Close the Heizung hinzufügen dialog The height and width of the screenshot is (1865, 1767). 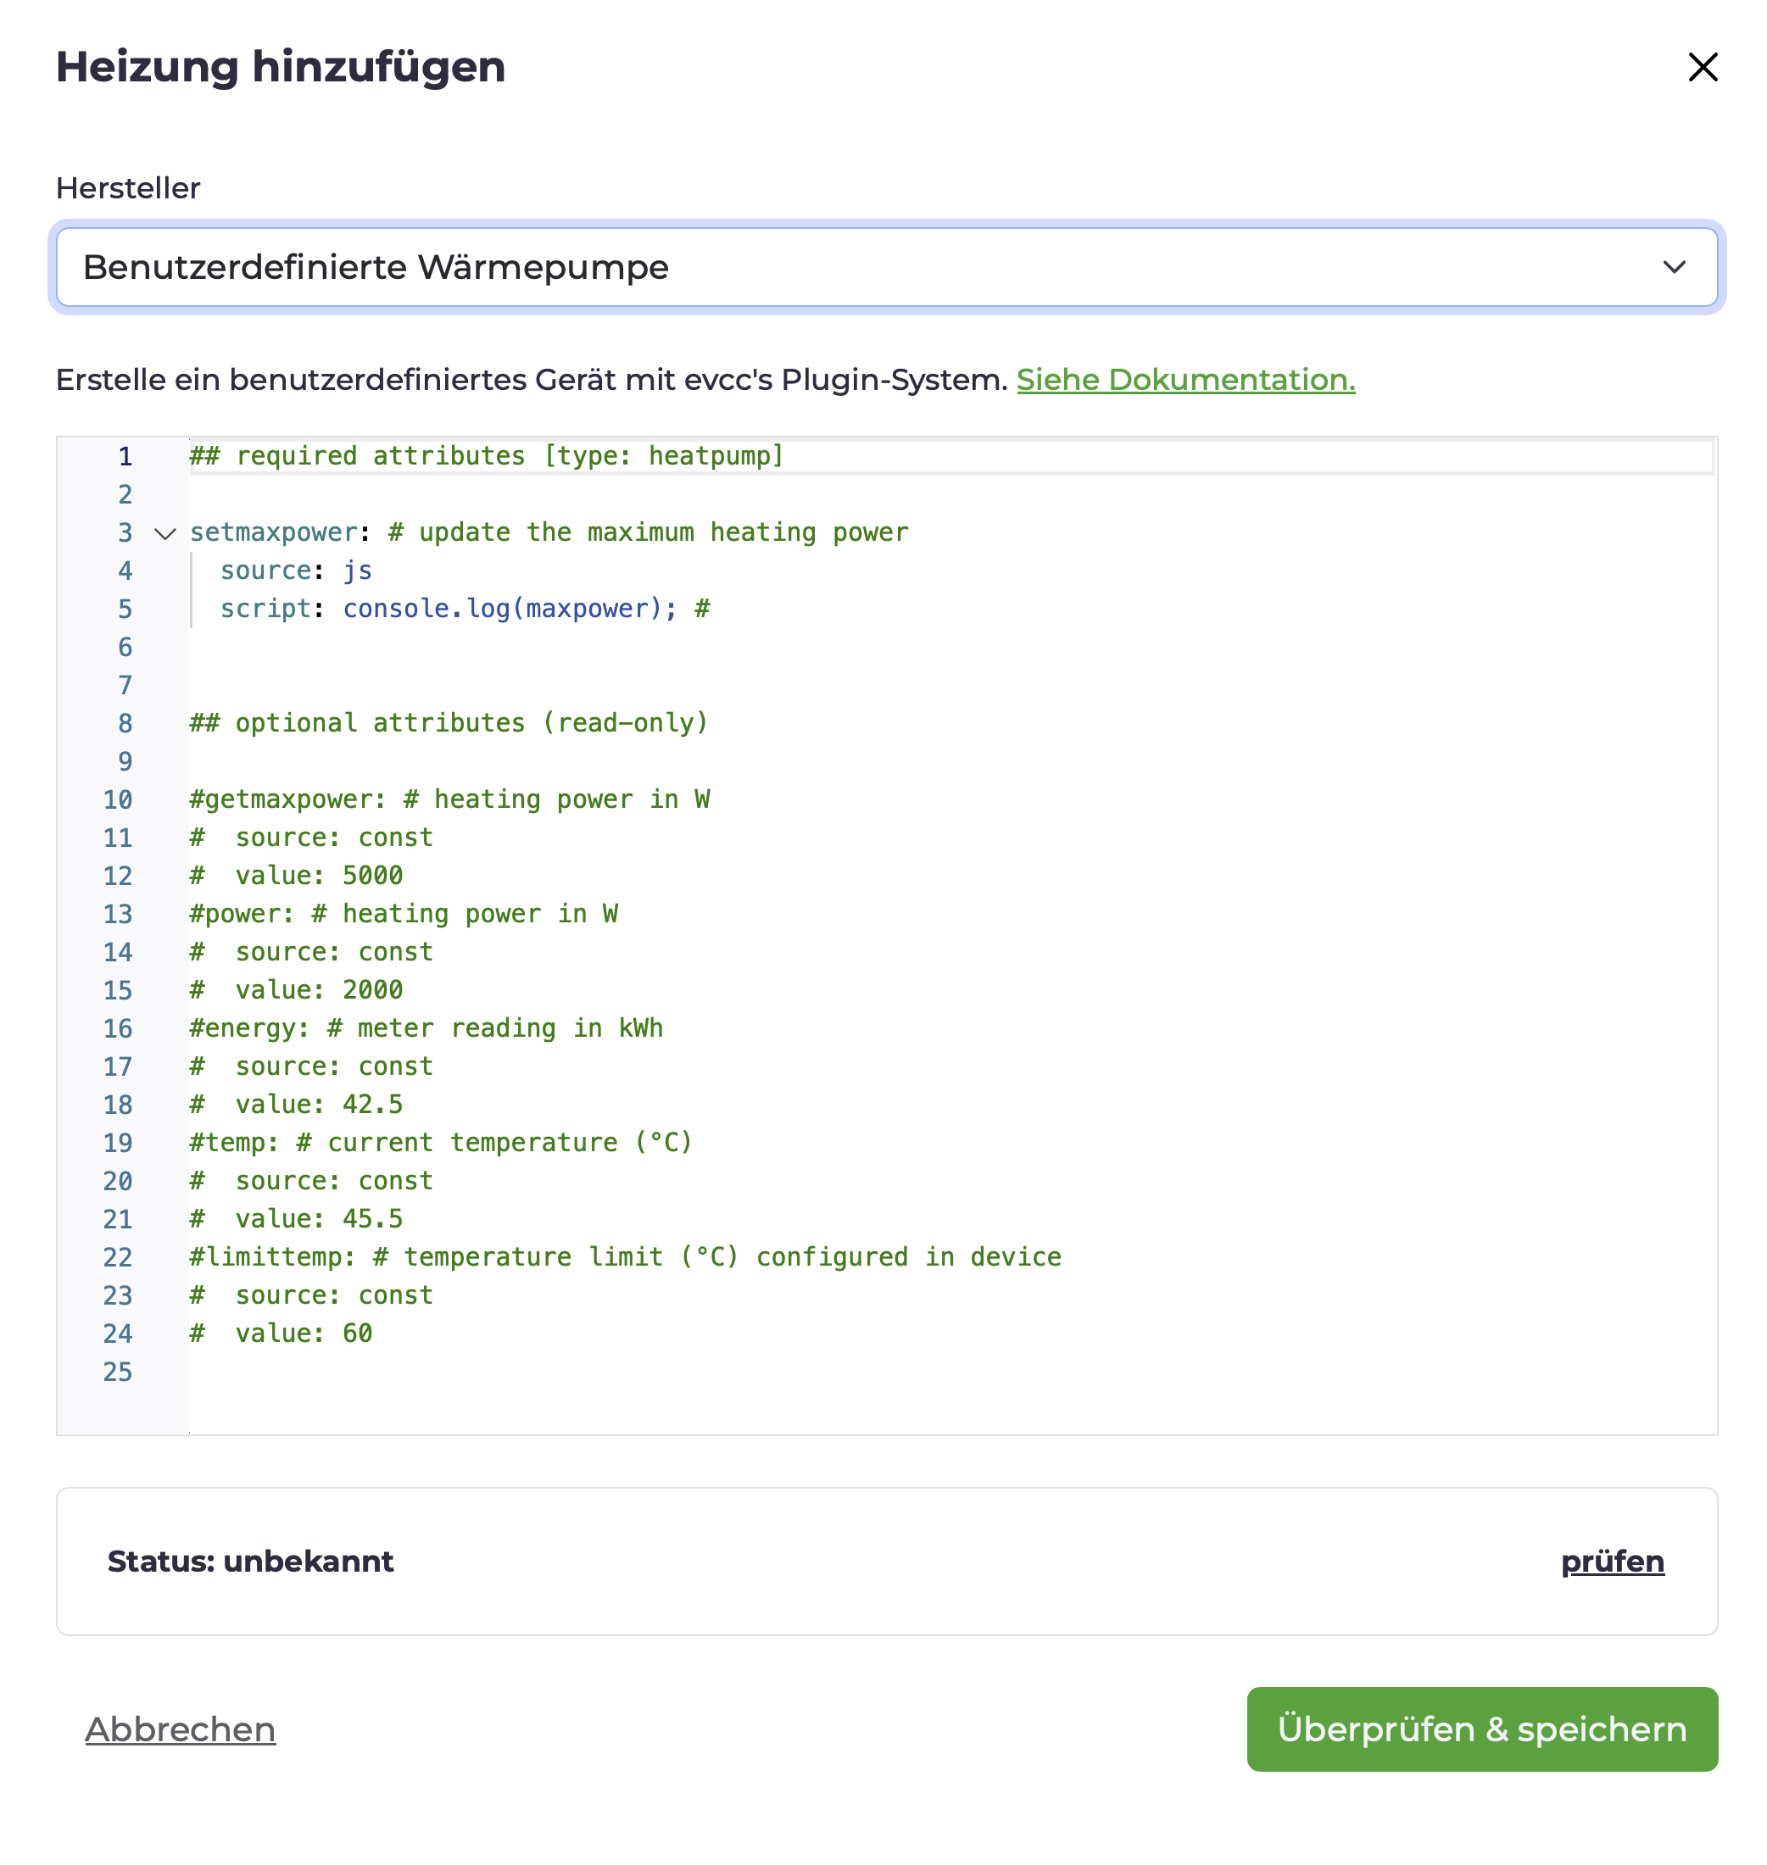pyautogui.click(x=1702, y=67)
